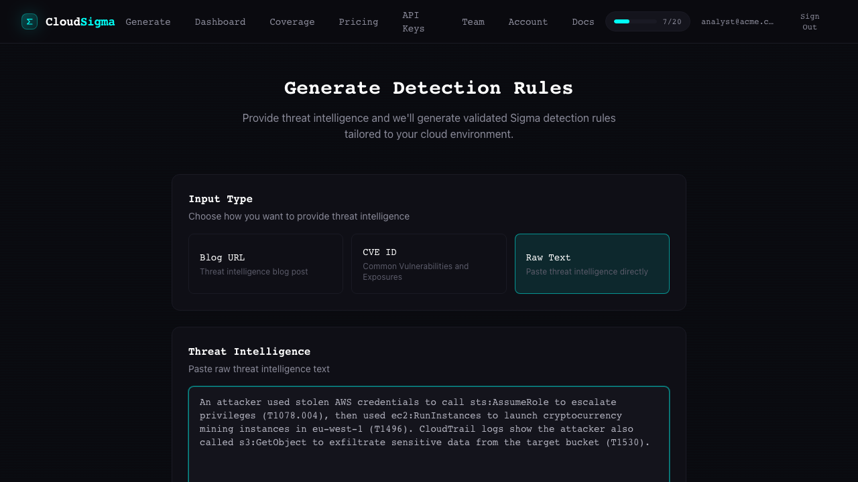858x482 pixels.
Task: Click inside the threat intelligence text area
Action: (x=428, y=428)
